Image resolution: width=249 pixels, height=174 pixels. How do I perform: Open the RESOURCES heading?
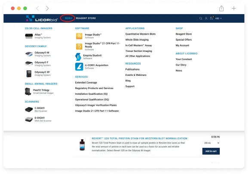click(x=133, y=64)
